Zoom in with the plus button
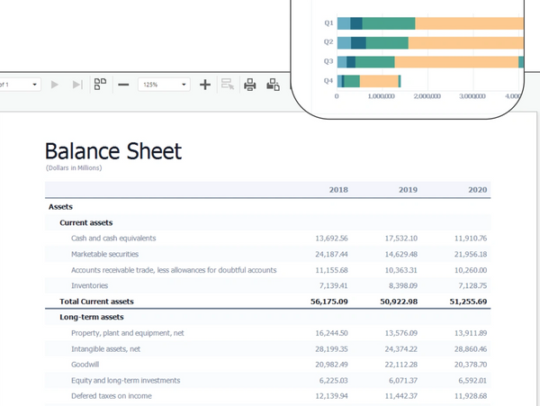This screenshot has height=406, width=540. point(205,85)
